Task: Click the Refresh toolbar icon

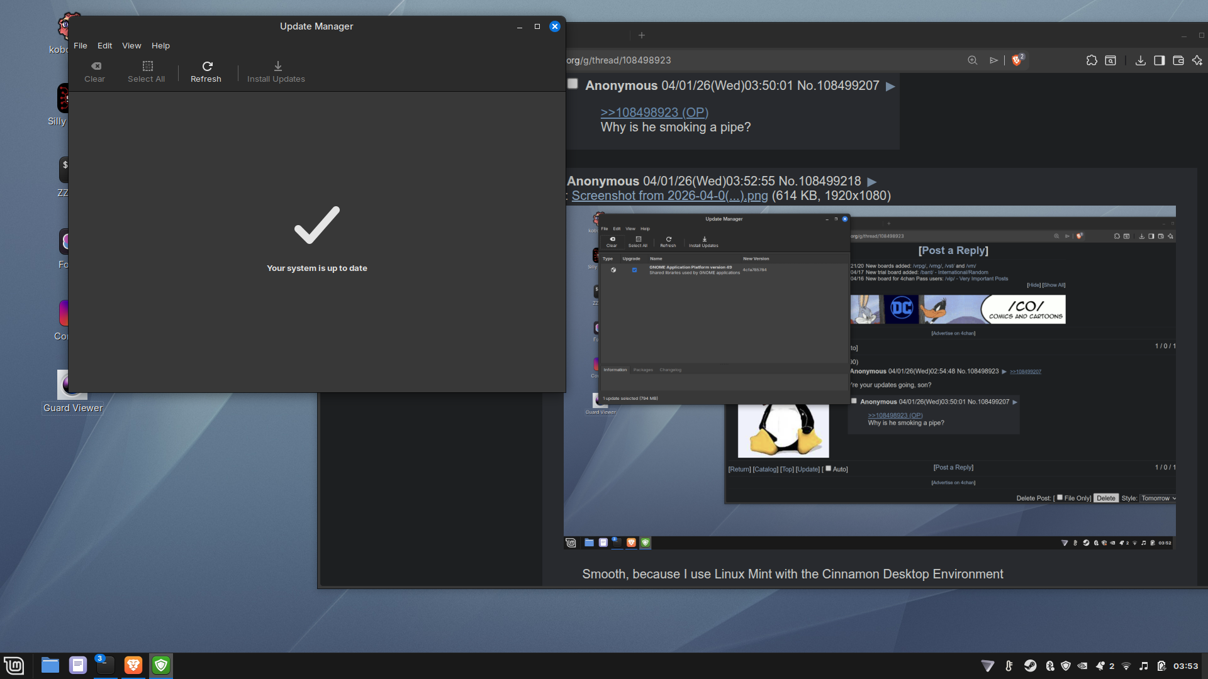Action: click(207, 66)
